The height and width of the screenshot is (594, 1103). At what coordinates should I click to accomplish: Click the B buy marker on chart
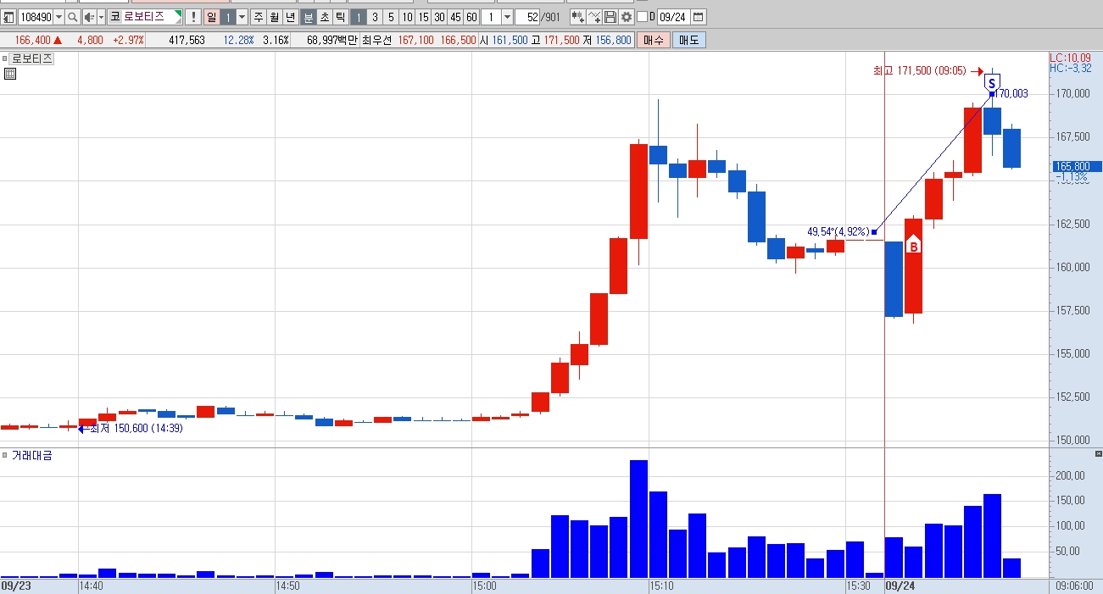pos(913,246)
